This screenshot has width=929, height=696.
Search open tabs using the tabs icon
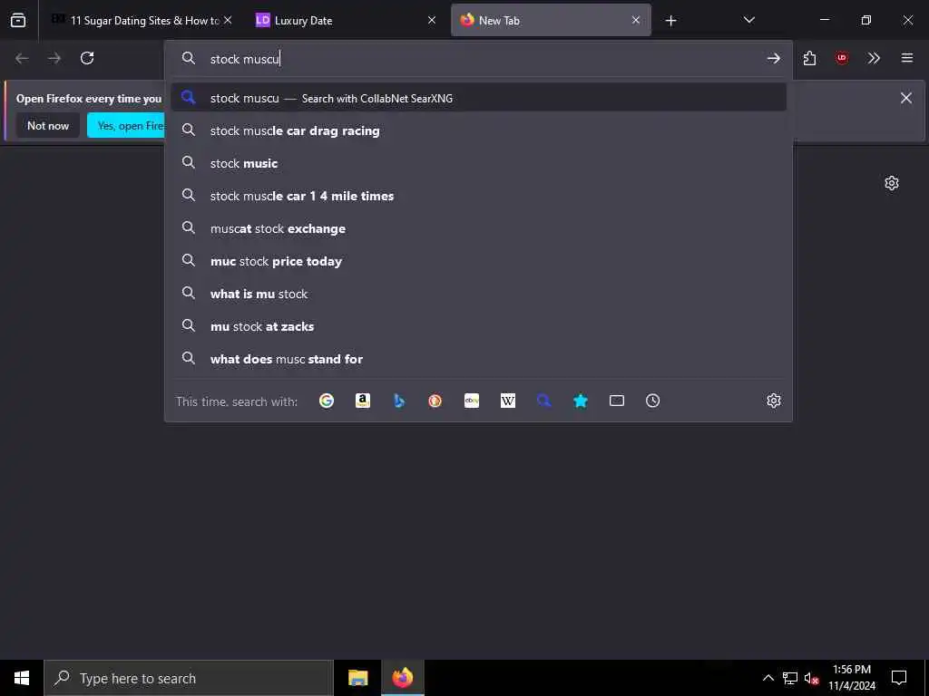(617, 401)
